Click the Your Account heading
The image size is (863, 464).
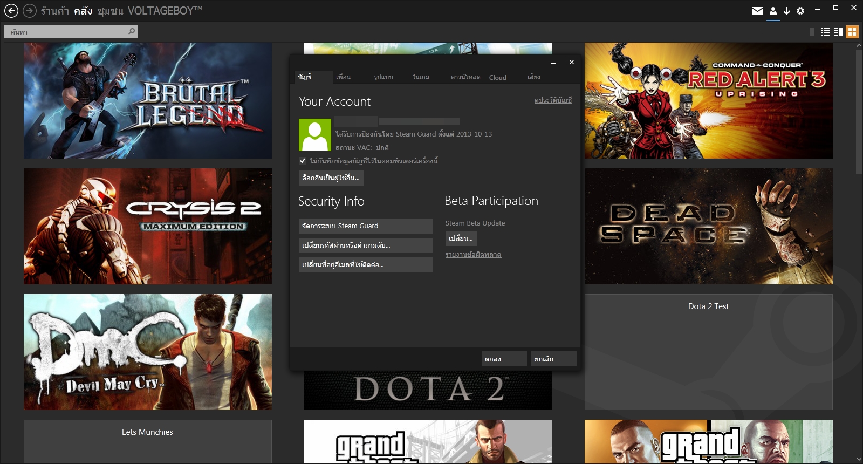[x=334, y=101]
